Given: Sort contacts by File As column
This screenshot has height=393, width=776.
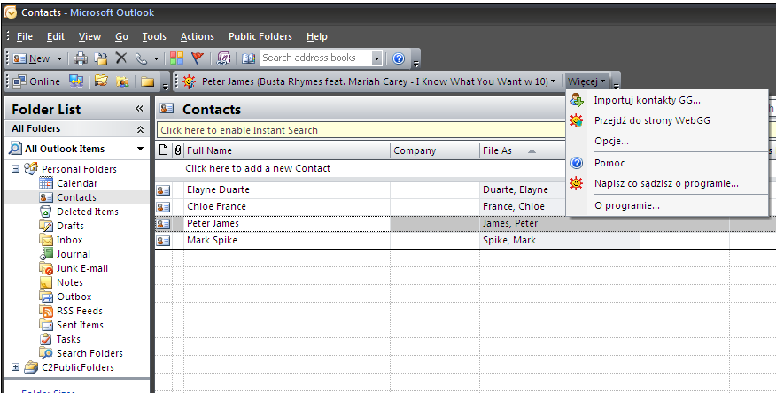Looking at the screenshot, I should [x=523, y=150].
